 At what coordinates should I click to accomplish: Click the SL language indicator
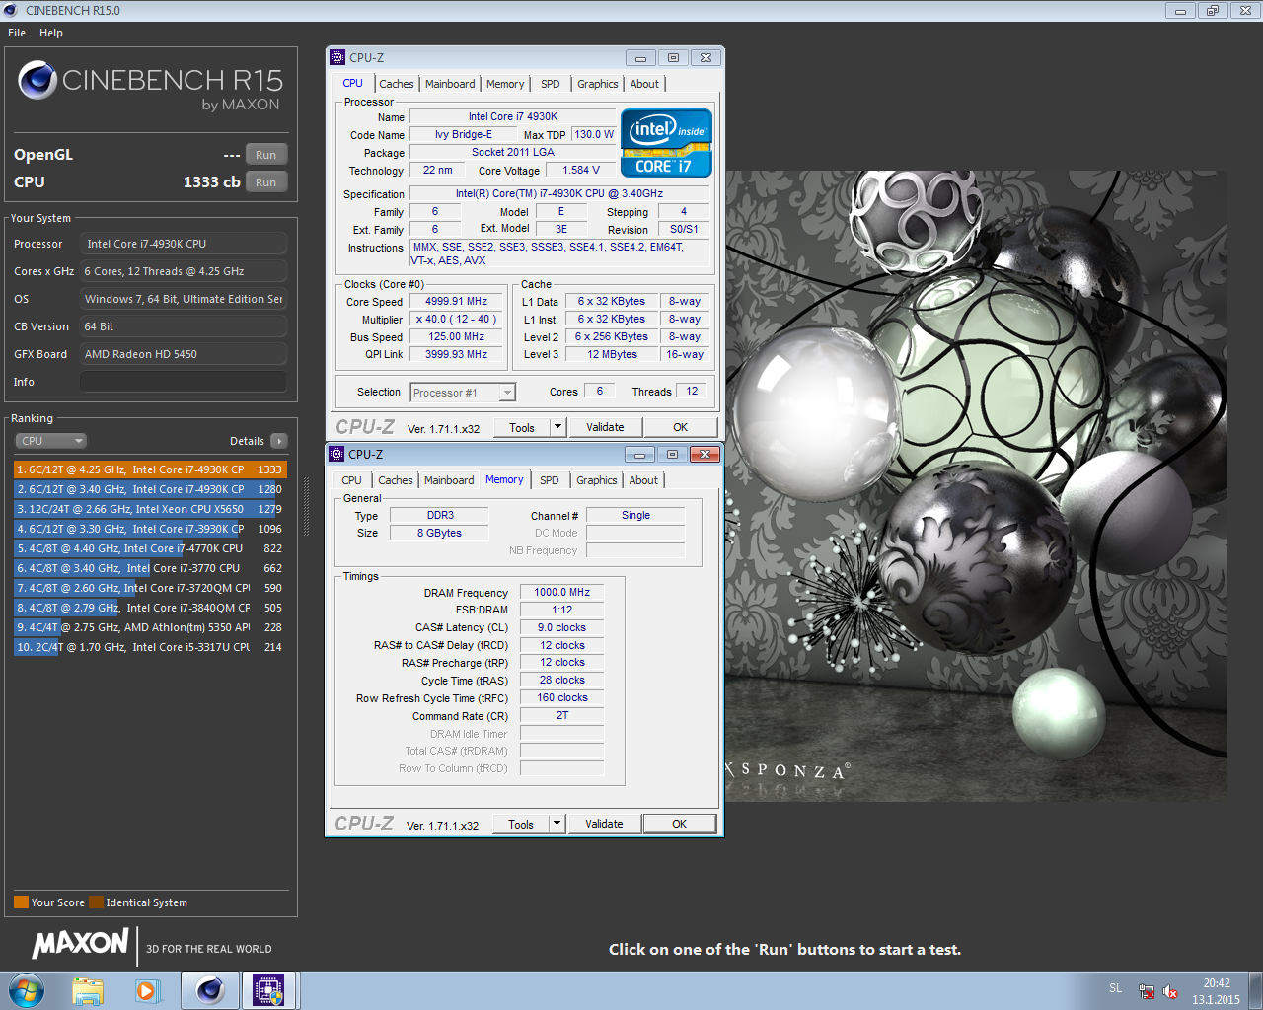(x=1115, y=988)
